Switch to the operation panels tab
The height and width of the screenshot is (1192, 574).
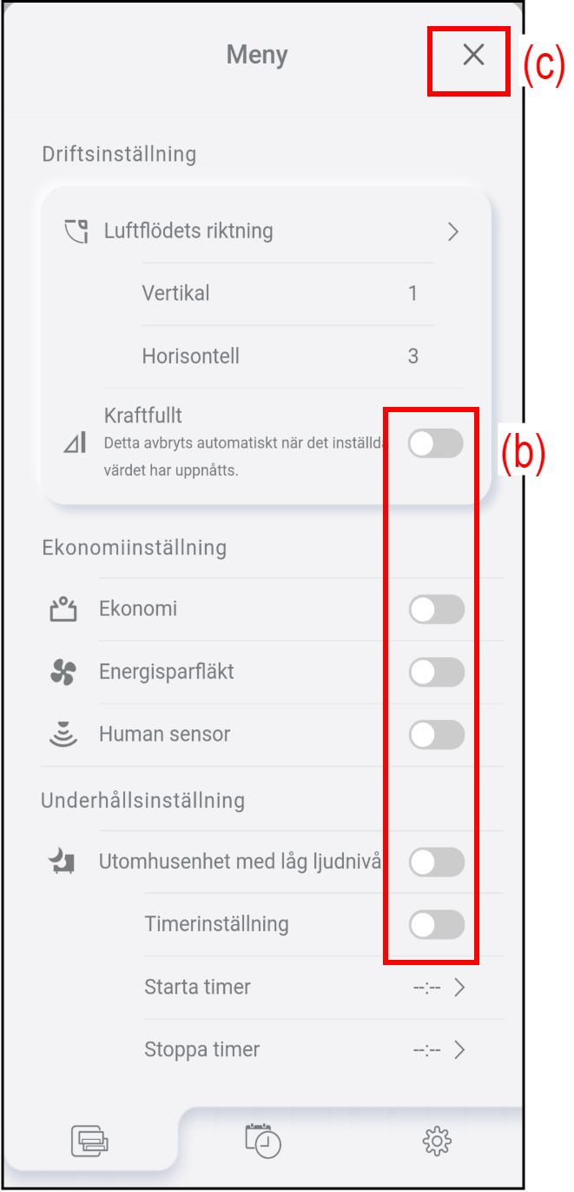90,1140
